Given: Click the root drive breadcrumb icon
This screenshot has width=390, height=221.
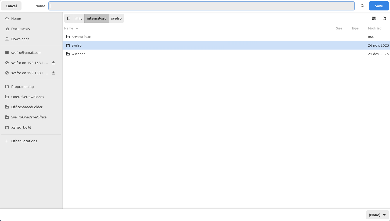Looking at the screenshot, I should click(69, 18).
